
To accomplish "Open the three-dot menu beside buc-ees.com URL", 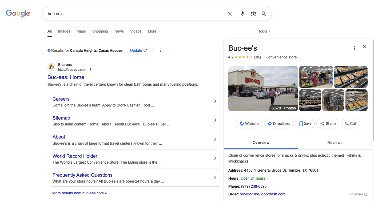I will (91, 70).
